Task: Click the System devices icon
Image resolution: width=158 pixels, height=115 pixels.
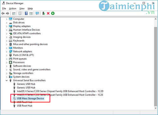Action: click(x=10, y=77)
